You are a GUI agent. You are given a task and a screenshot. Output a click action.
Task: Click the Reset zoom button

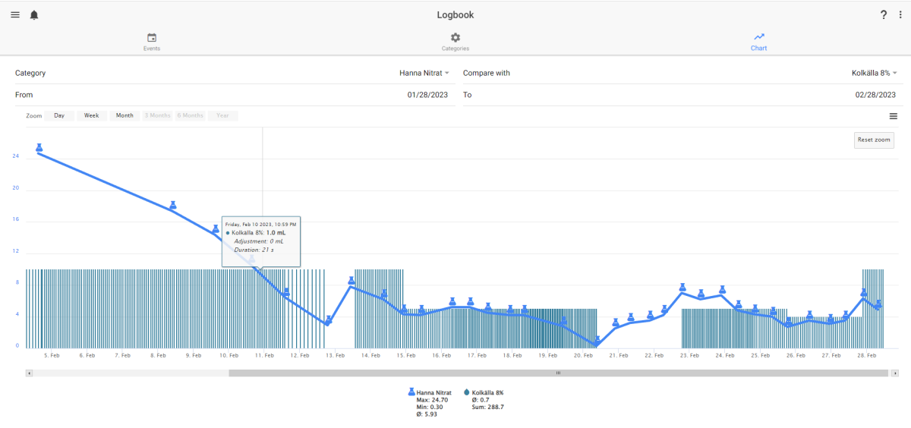point(875,140)
